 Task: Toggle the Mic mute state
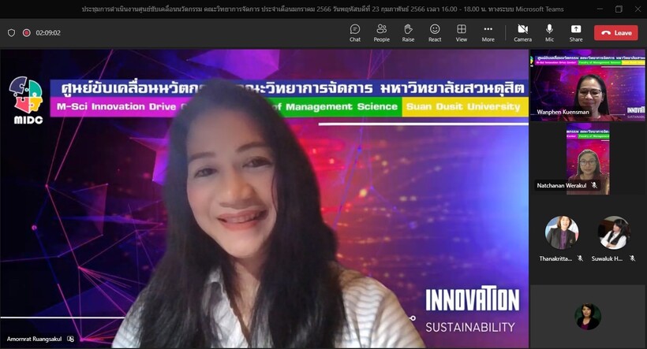549,32
